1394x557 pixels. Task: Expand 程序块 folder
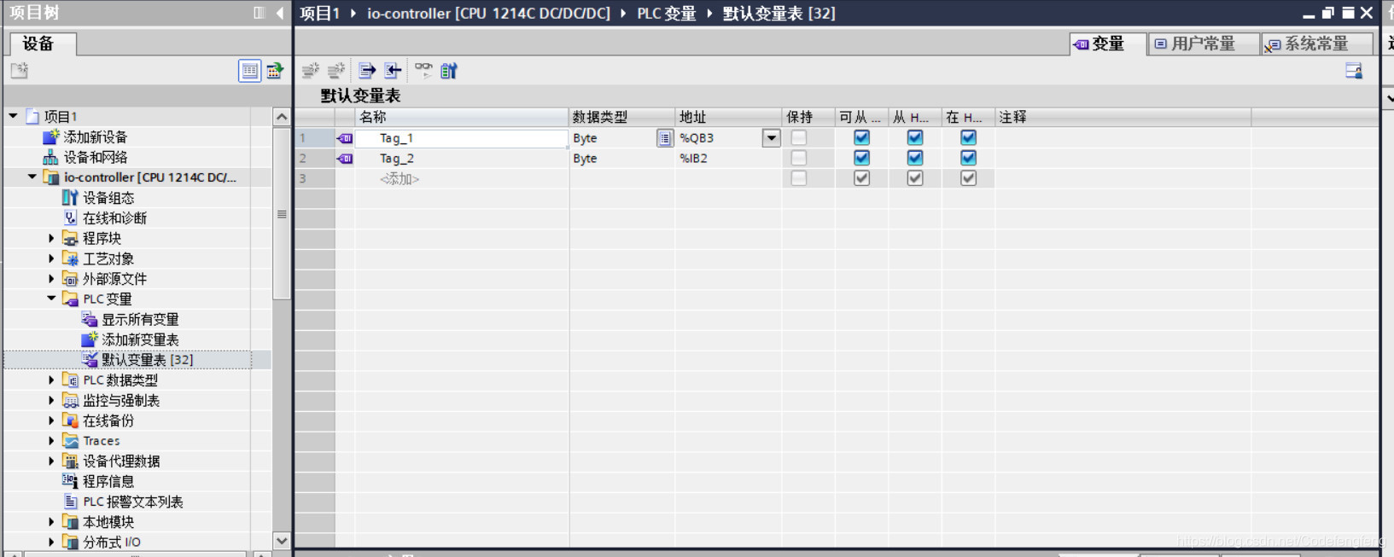point(51,239)
